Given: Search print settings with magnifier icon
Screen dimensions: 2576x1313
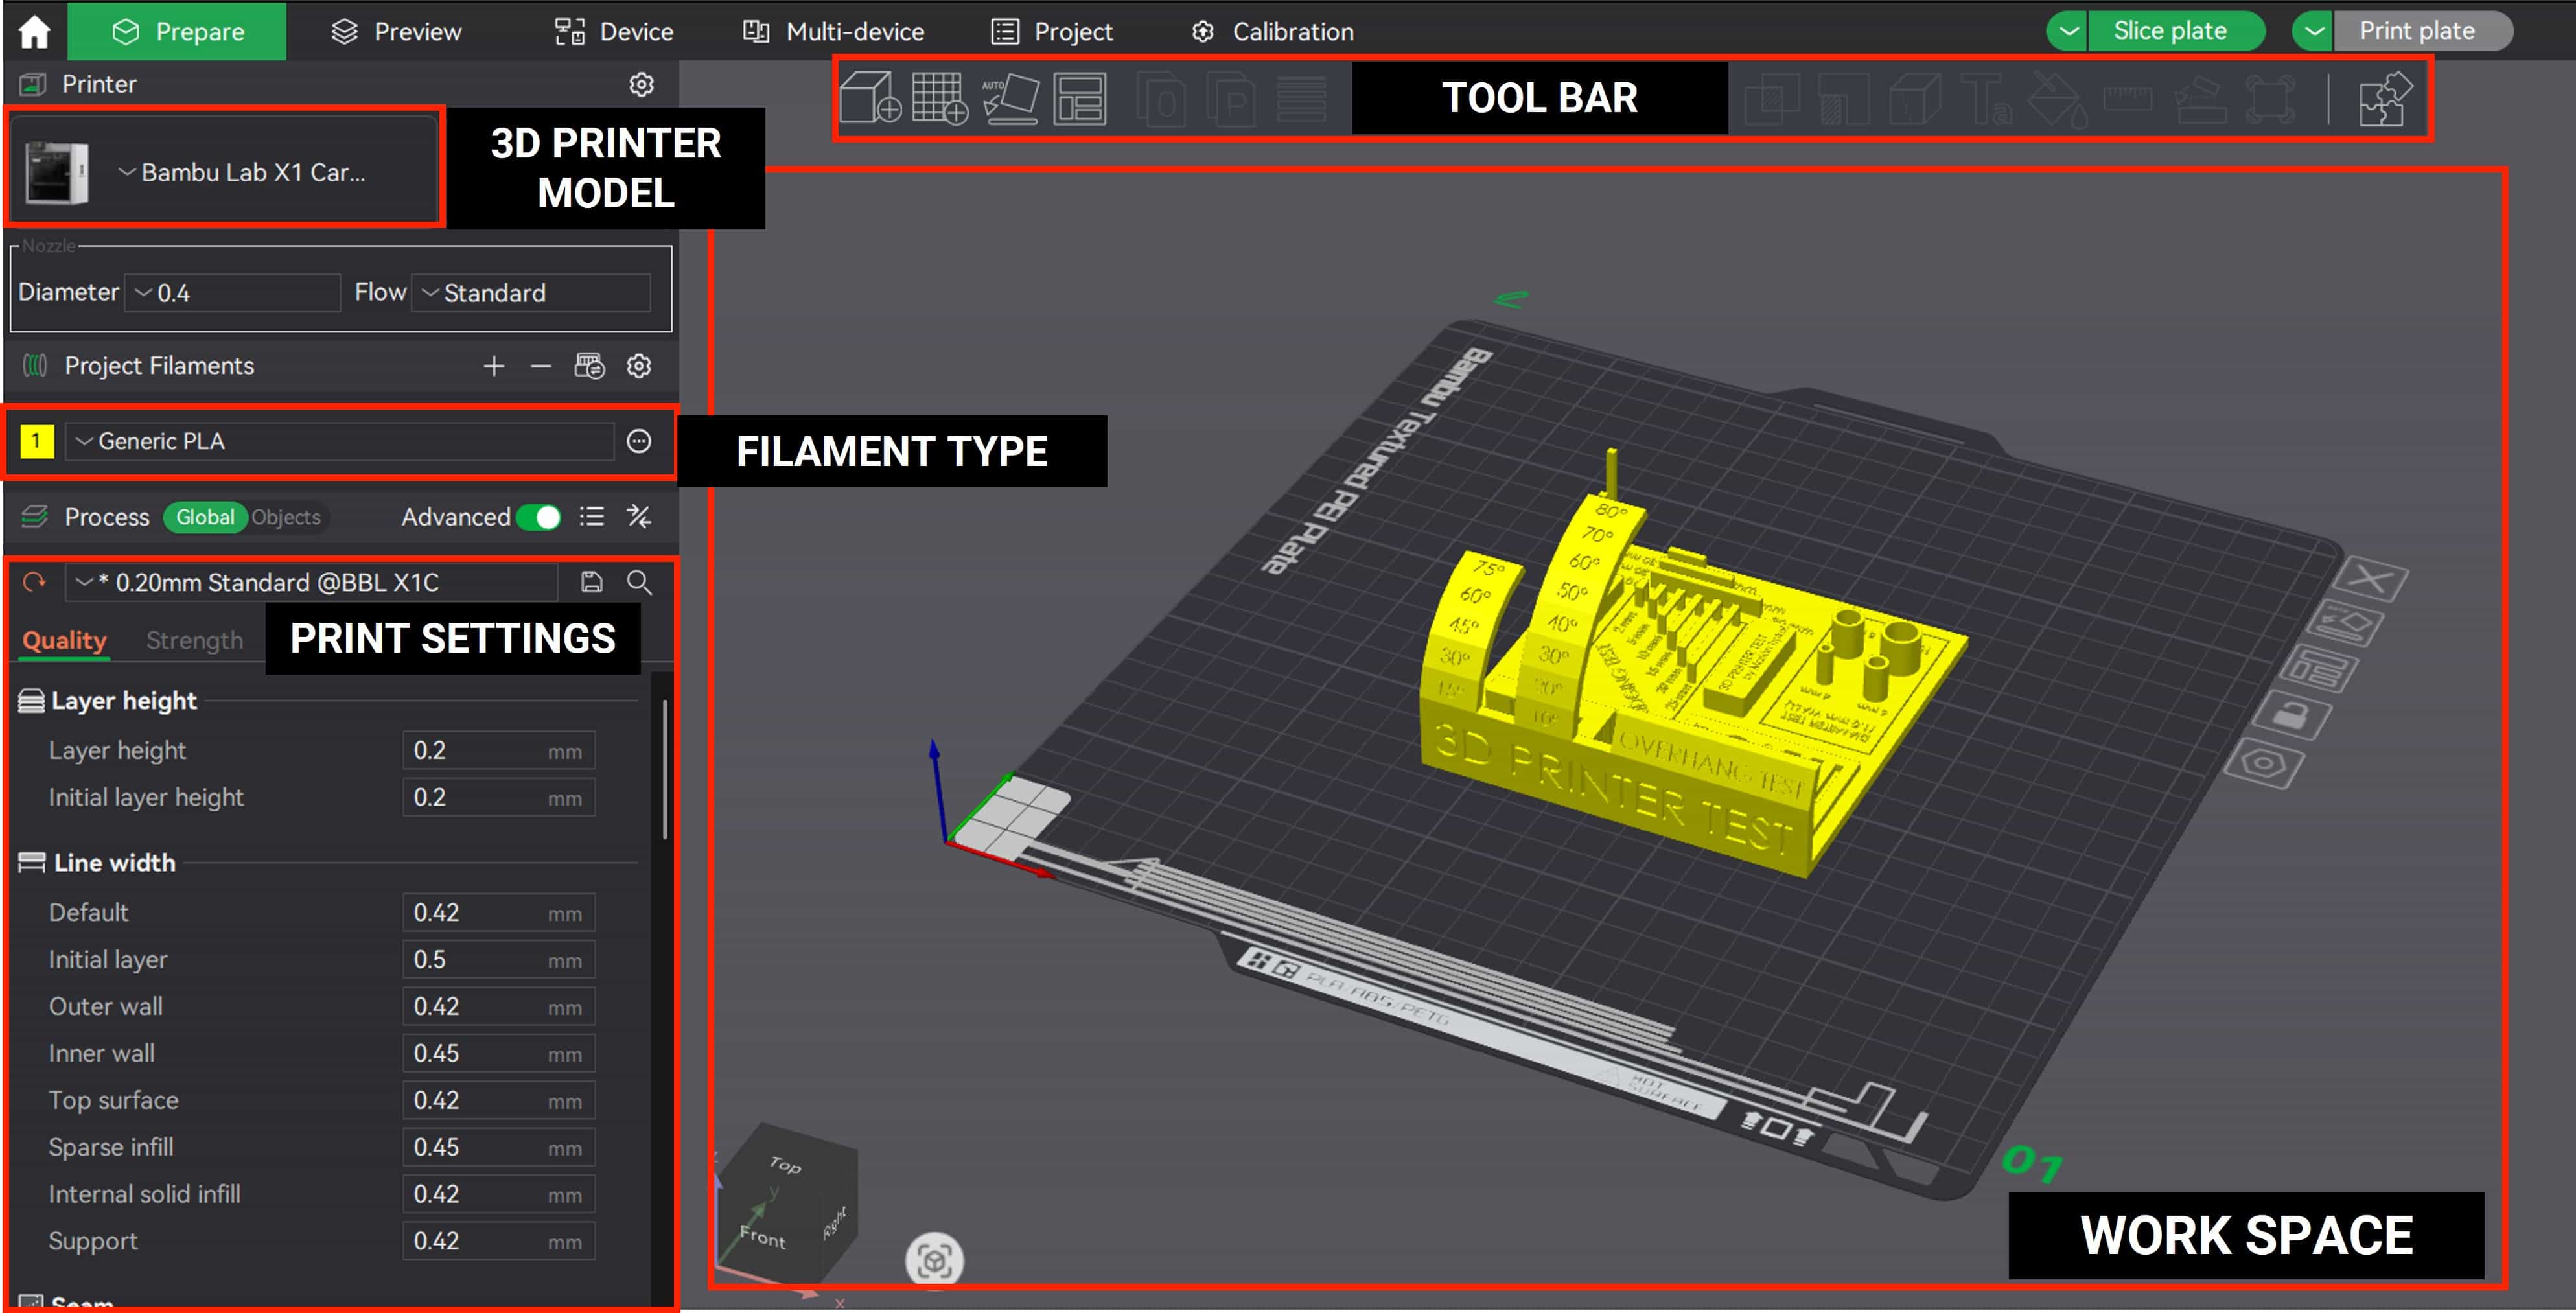Looking at the screenshot, I should 639,582.
